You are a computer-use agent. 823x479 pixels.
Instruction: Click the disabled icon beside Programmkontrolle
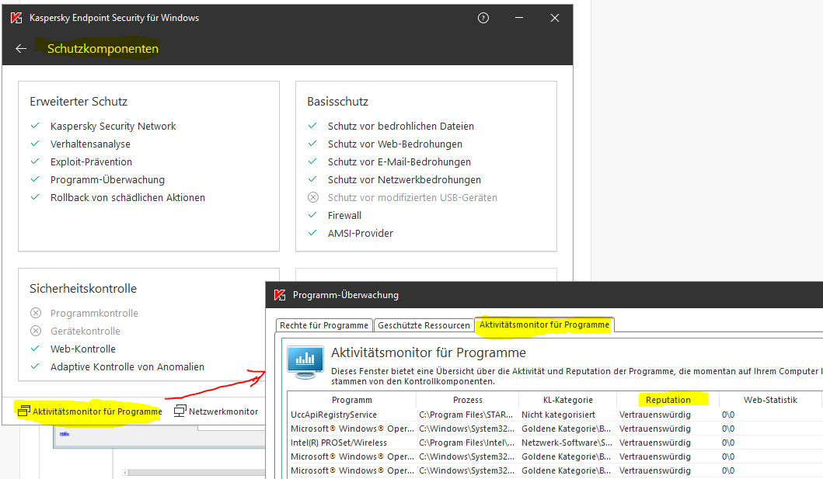(x=36, y=313)
